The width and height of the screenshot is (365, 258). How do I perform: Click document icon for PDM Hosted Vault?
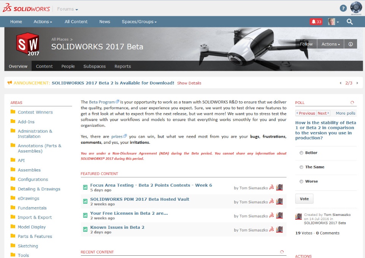point(85,201)
